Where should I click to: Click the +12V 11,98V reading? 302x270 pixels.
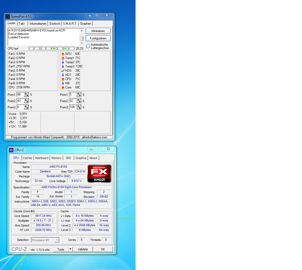(18, 126)
